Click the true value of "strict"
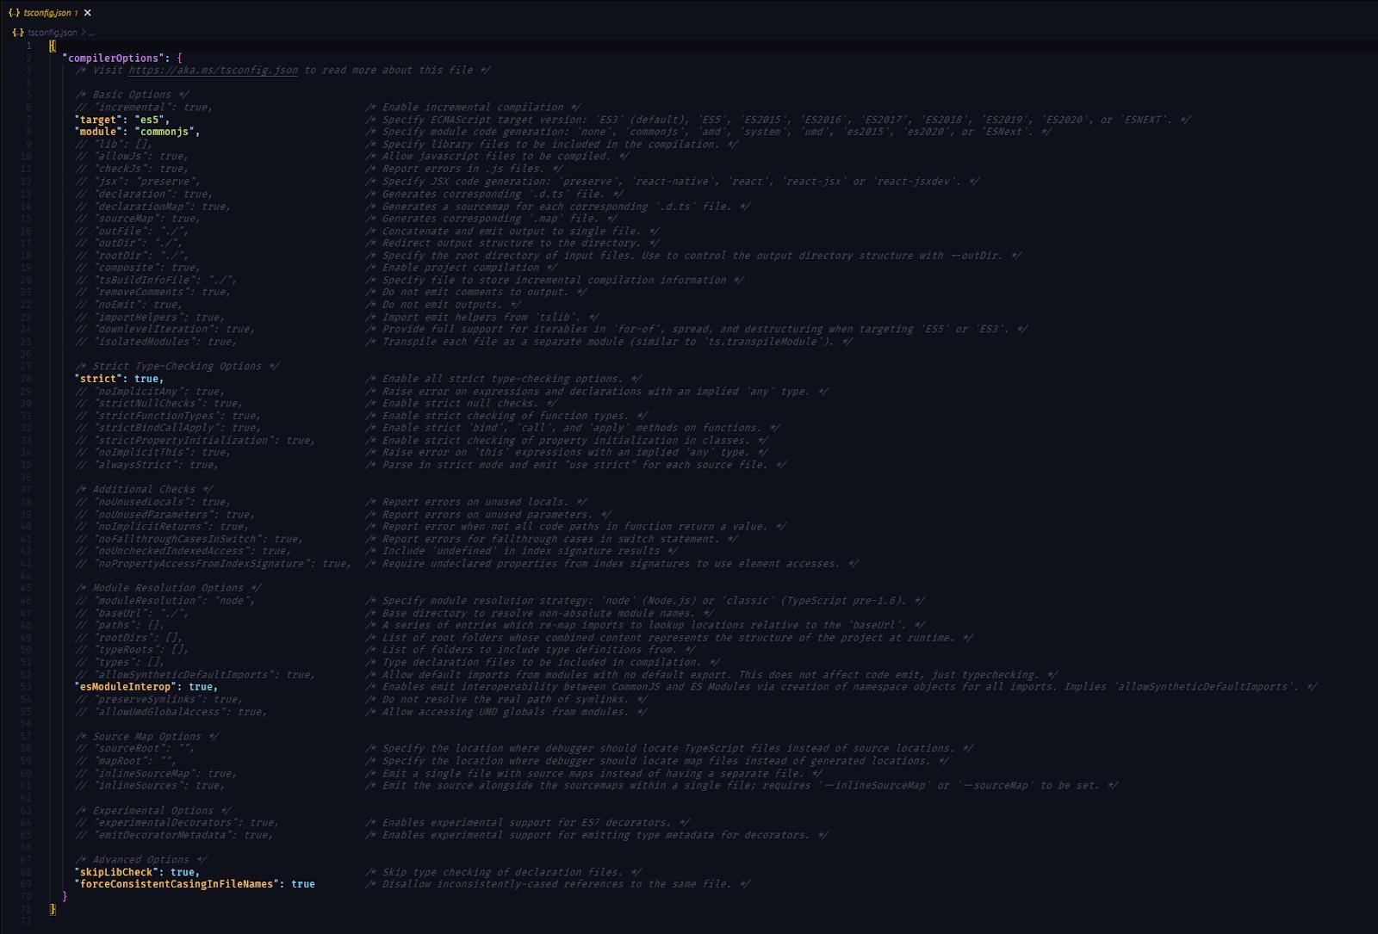The width and height of the screenshot is (1378, 934). [x=146, y=379]
